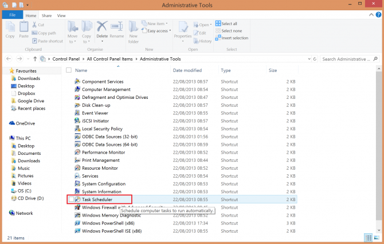The width and height of the screenshot is (384, 244).
Task: Click the Event Viewer shortcut icon
Action: click(77, 113)
